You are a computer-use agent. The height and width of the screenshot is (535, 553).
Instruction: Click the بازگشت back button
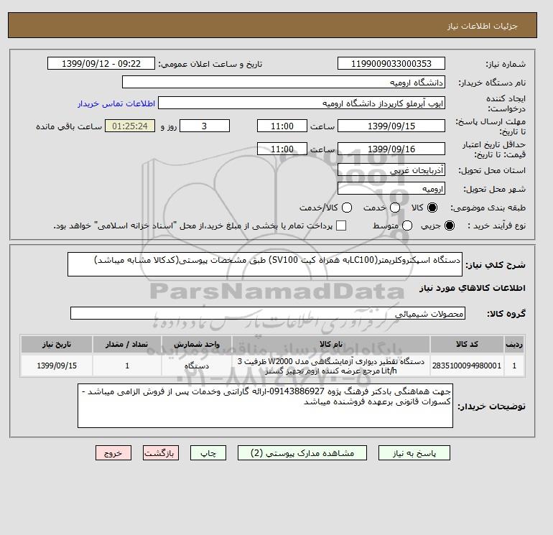161,453
